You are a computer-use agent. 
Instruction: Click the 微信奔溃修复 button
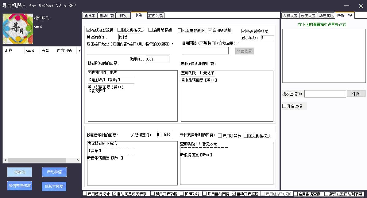[20, 186]
